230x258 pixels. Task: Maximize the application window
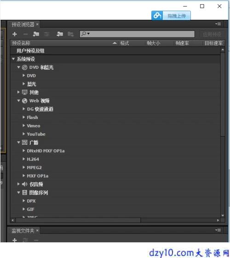(202, 6)
